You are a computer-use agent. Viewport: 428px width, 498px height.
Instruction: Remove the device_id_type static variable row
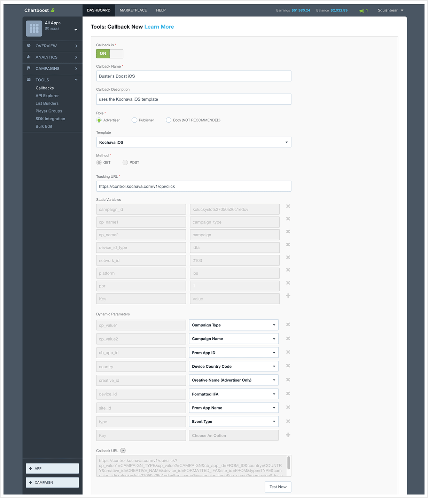[288, 244]
